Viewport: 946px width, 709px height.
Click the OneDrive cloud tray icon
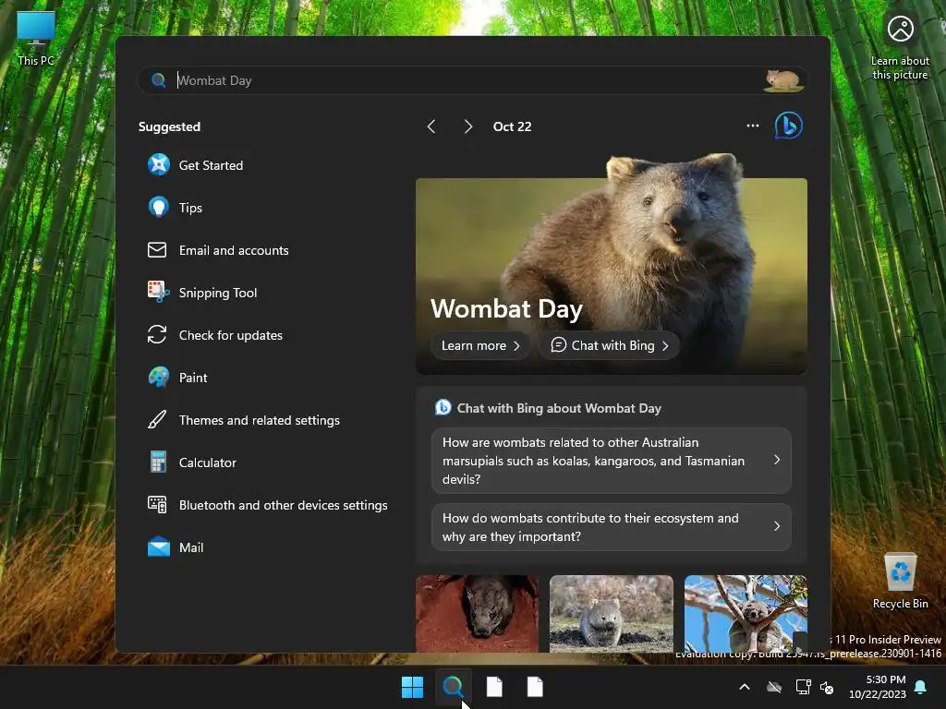[774, 687]
